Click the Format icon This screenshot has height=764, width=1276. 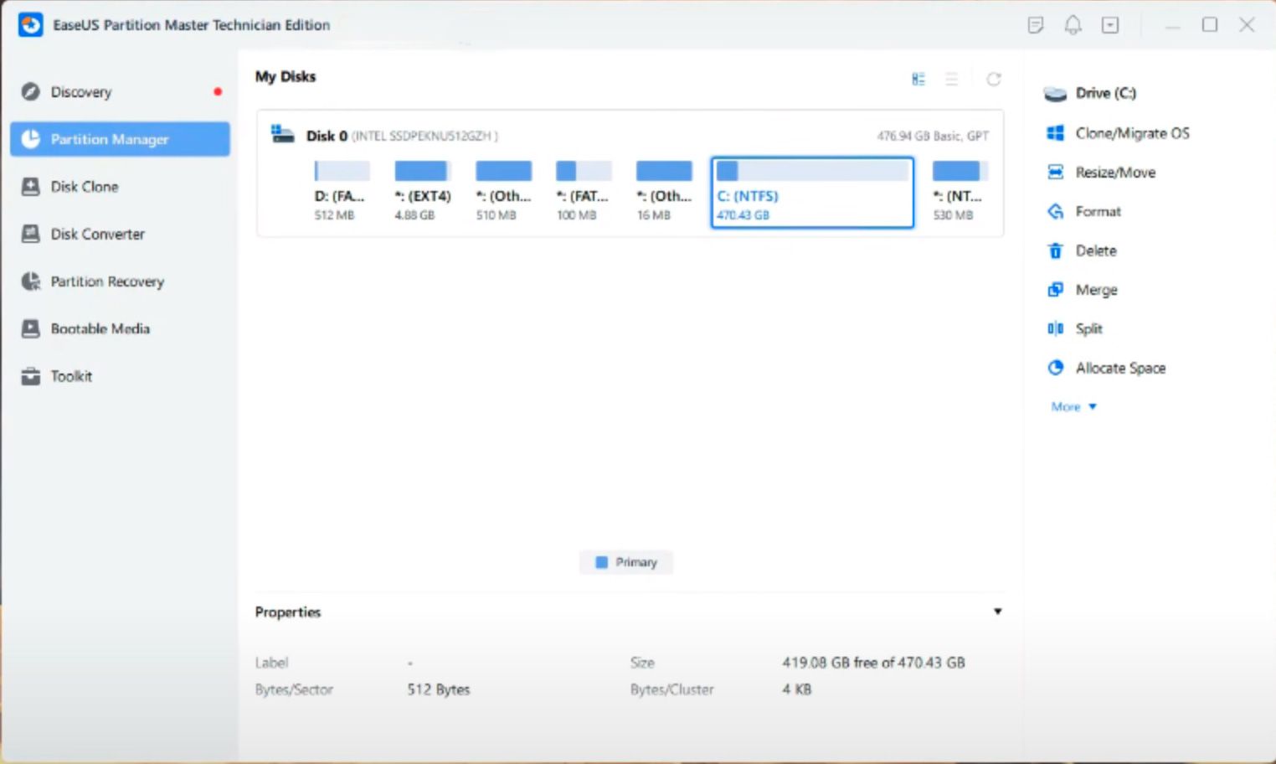1056,211
